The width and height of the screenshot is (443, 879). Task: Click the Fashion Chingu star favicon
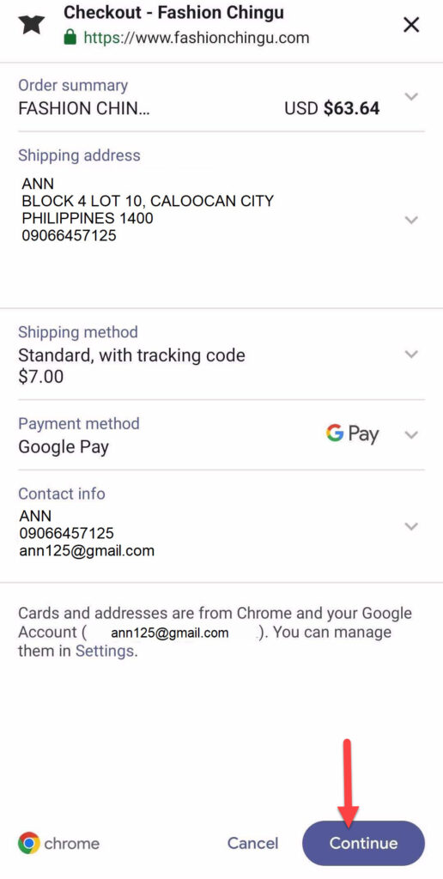[32, 25]
